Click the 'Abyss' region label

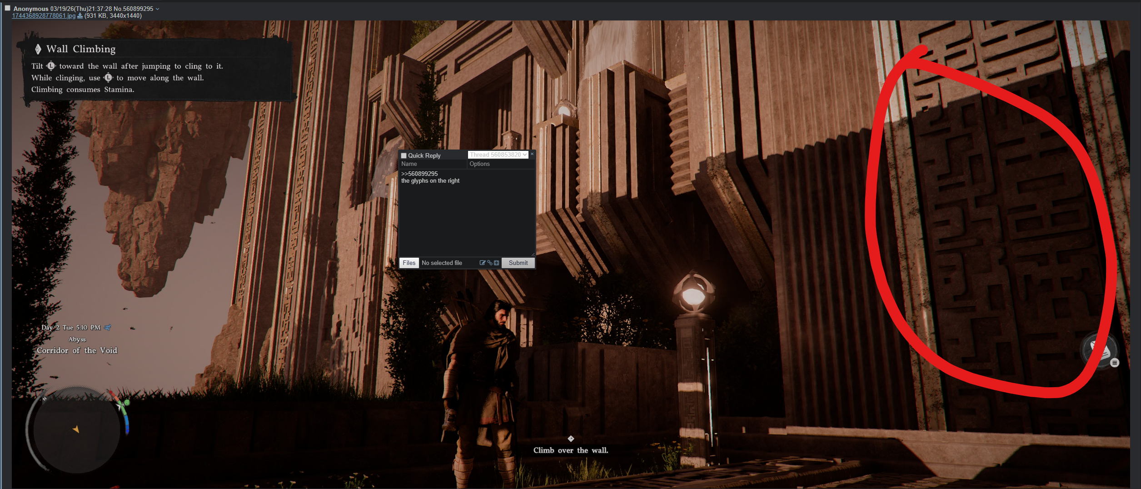click(77, 339)
